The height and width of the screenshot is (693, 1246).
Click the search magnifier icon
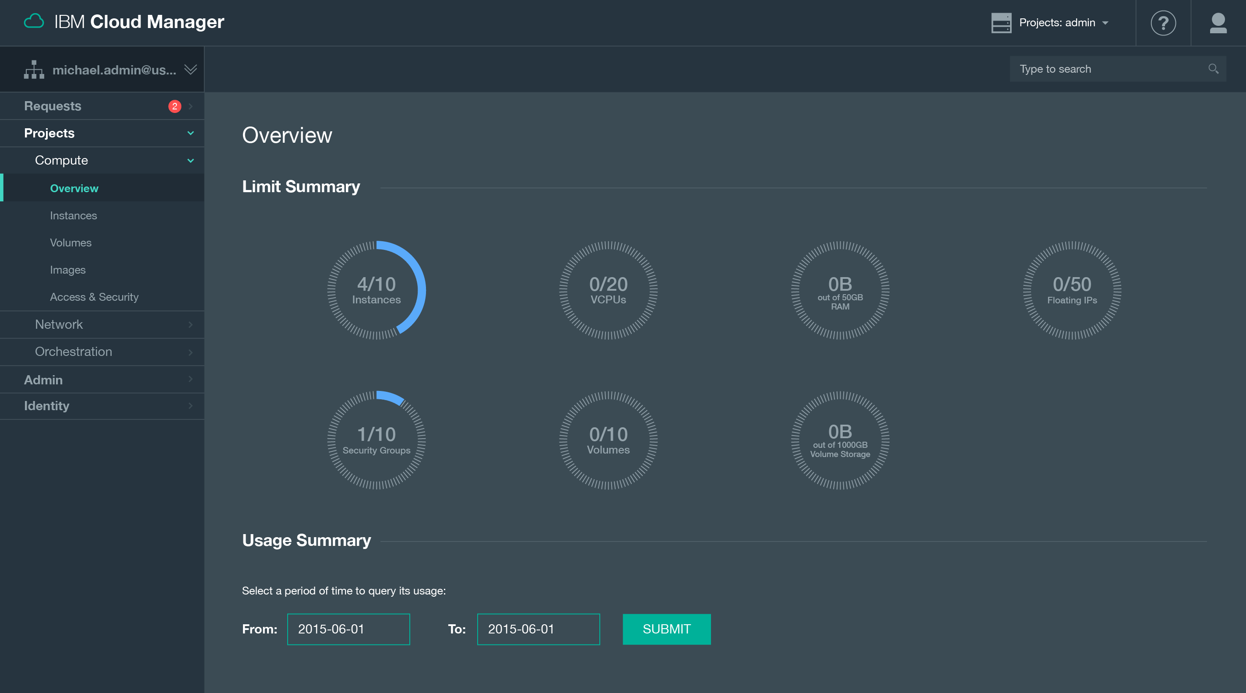click(1213, 69)
